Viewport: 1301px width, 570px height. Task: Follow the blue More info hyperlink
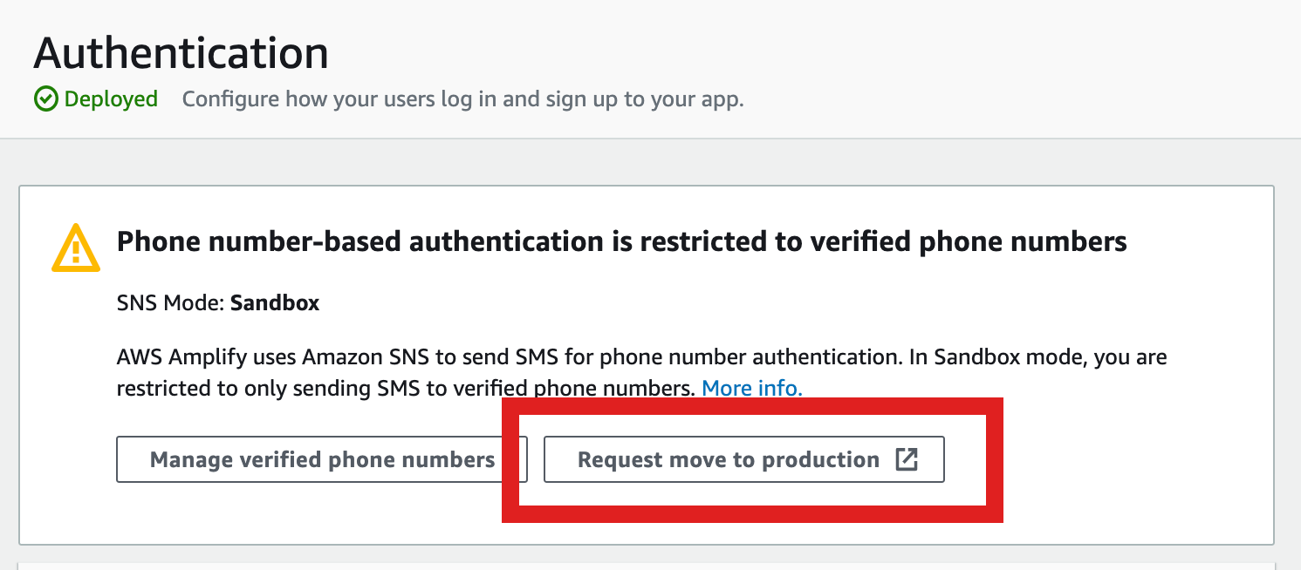[x=751, y=388]
